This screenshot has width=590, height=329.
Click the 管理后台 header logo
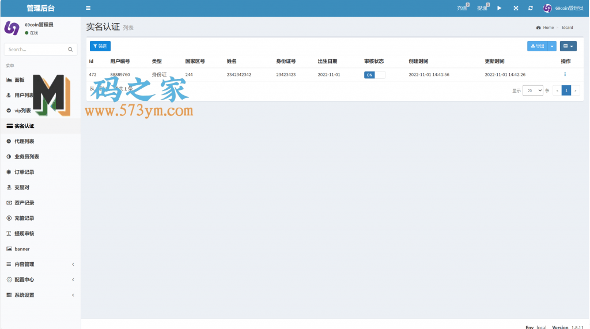[41, 8]
